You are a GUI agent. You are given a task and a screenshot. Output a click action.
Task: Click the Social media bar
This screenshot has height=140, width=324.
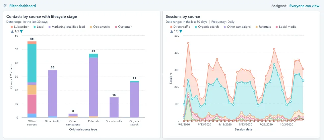pos(114,107)
